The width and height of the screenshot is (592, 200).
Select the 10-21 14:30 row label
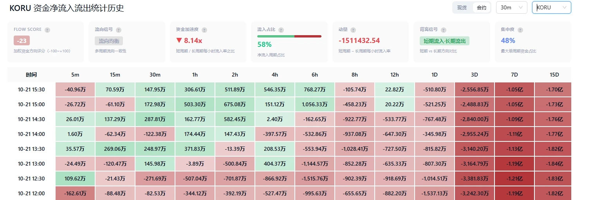[31, 119]
